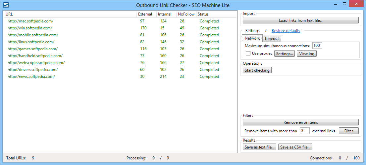Select the http://news.softpedia.com/ row
Image resolution: width=366 pixels, height=165 pixels.
point(120,77)
